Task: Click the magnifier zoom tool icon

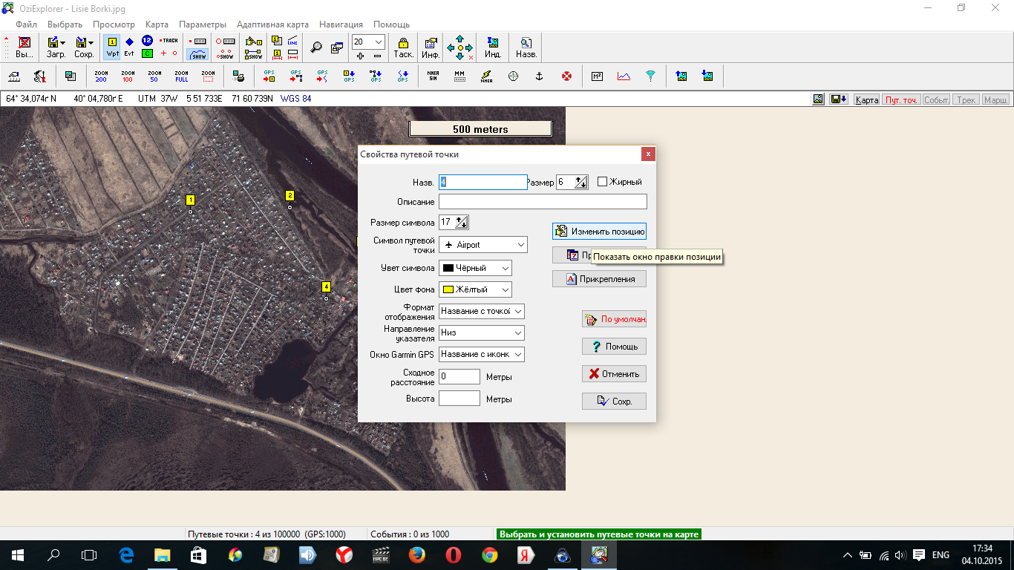Action: tap(316, 47)
